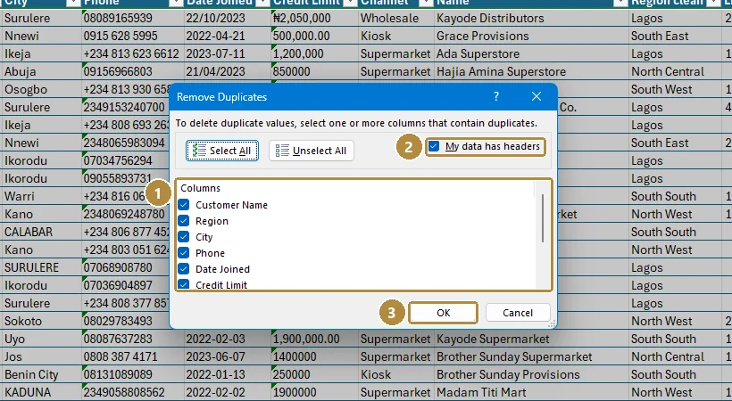732x401 pixels.
Task: Uncheck the Date Joined column checkbox
Action: click(184, 269)
